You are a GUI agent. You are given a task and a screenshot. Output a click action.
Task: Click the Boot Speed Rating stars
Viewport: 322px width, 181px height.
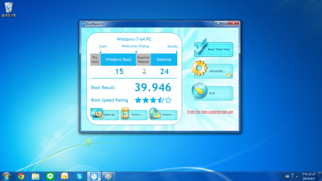click(x=153, y=100)
